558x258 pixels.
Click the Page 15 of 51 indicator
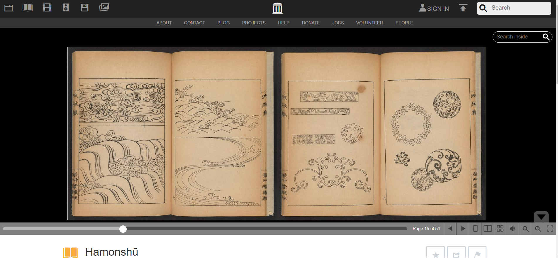point(426,229)
